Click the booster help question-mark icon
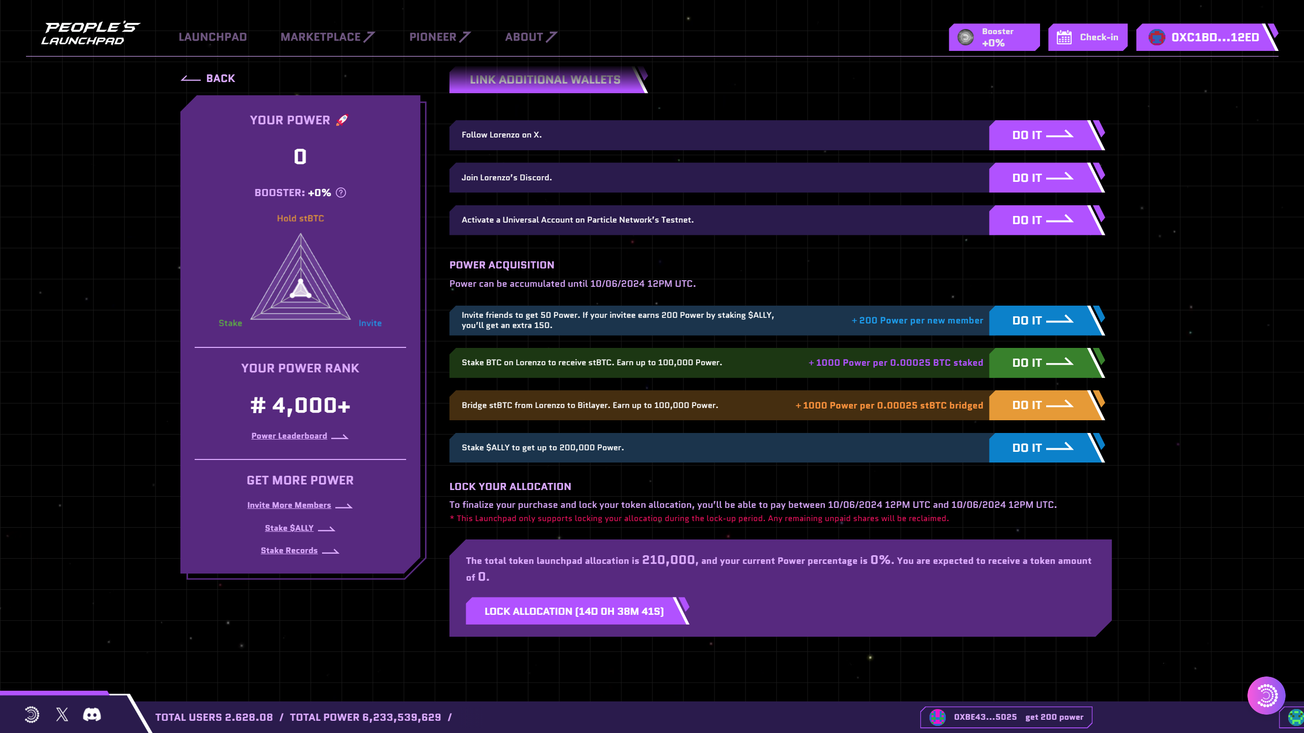Screen dimensions: 1304x733 [341, 193]
